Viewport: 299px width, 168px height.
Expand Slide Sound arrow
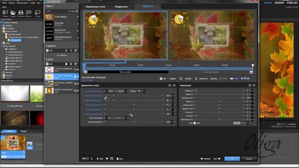78,31
